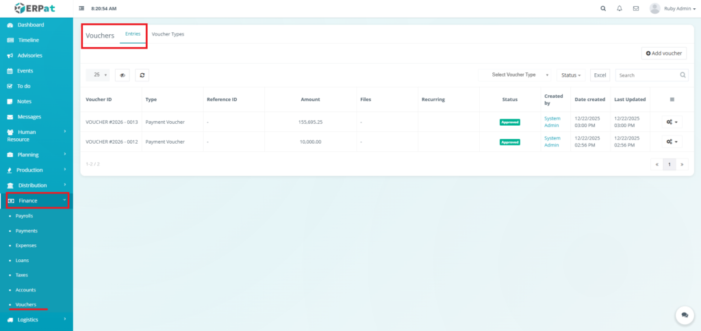Open actions gear dropdown for VOUCHER #2026 - 0012
701x331 pixels.
672,142
